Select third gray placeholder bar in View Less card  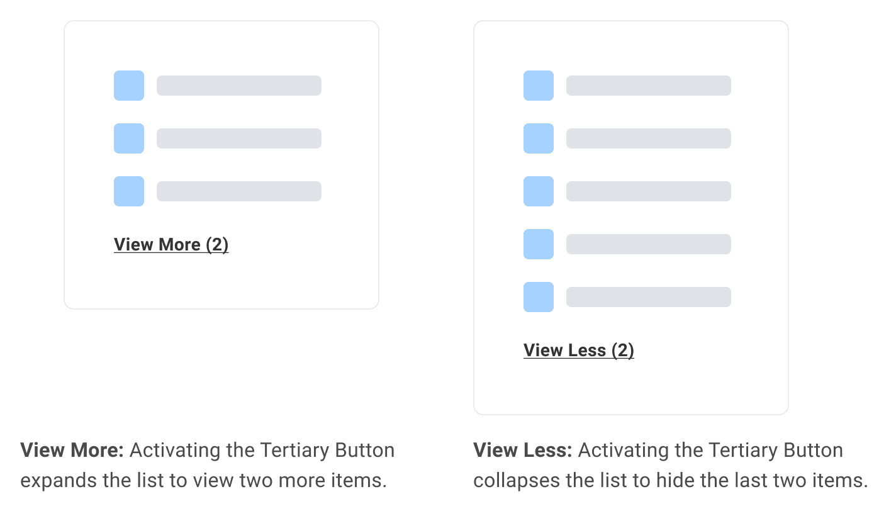click(649, 191)
